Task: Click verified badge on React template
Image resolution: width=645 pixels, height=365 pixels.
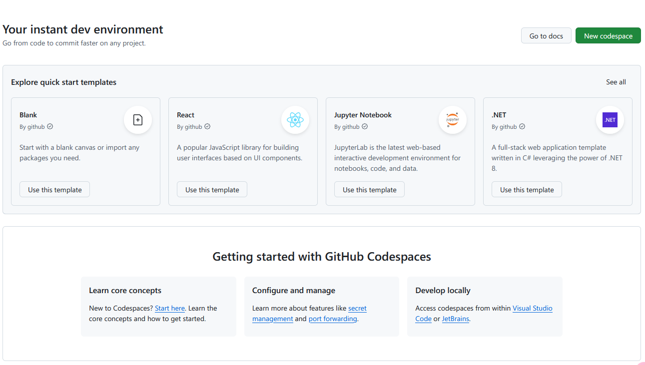Action: coord(207,127)
